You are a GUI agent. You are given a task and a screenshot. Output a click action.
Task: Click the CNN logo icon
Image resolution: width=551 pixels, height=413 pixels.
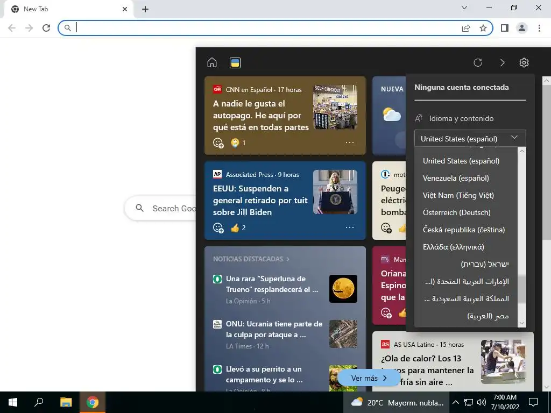coord(217,89)
